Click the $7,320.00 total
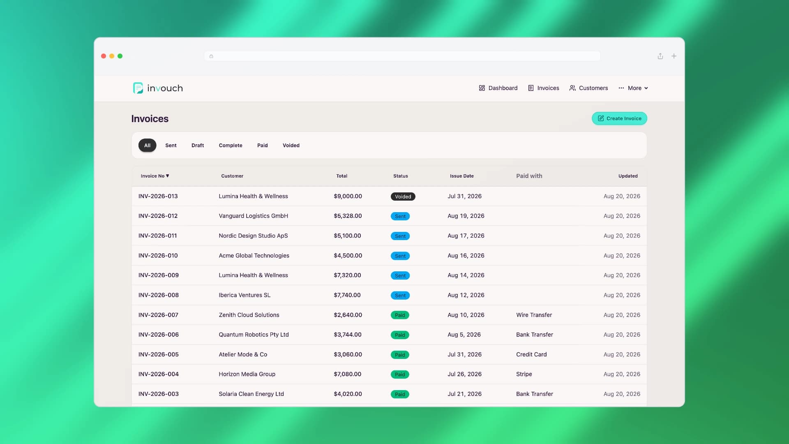Screen dimensions: 789x444 347,275
